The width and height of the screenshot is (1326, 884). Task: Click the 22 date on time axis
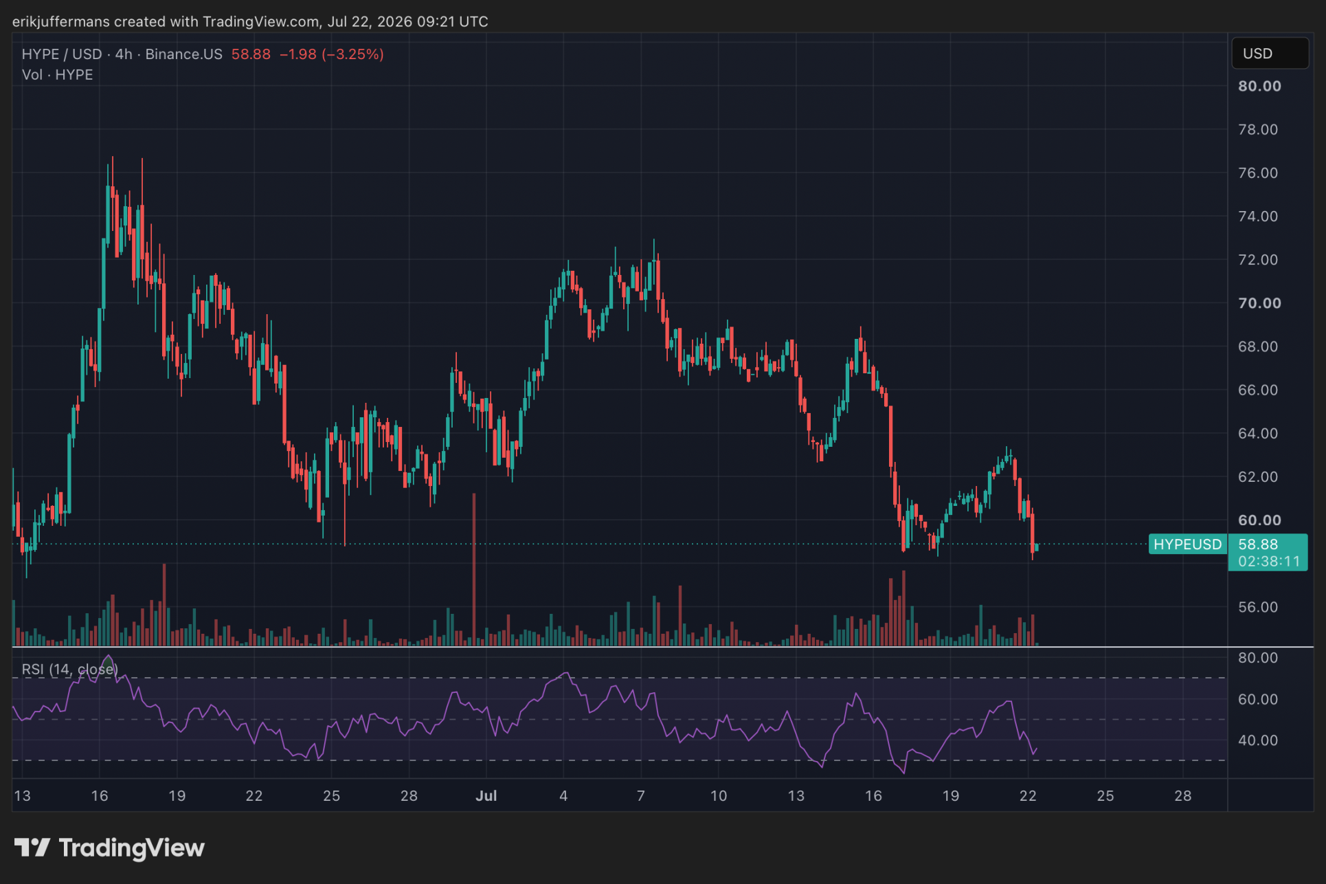click(x=1028, y=795)
